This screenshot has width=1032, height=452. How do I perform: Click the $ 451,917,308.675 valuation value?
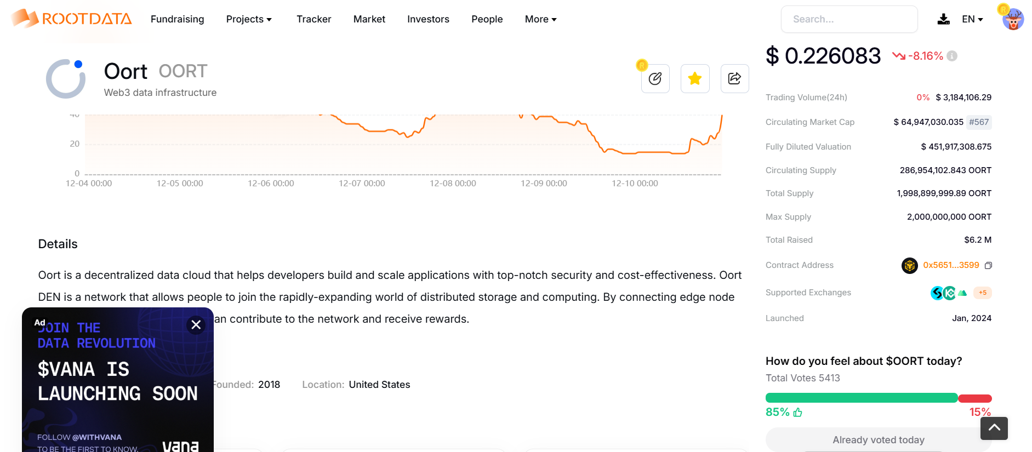(x=956, y=147)
